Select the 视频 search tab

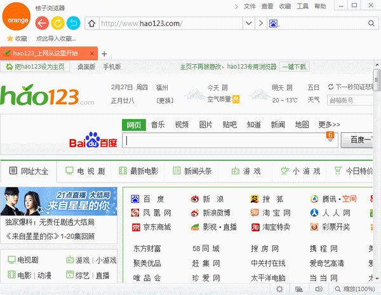[x=182, y=125]
